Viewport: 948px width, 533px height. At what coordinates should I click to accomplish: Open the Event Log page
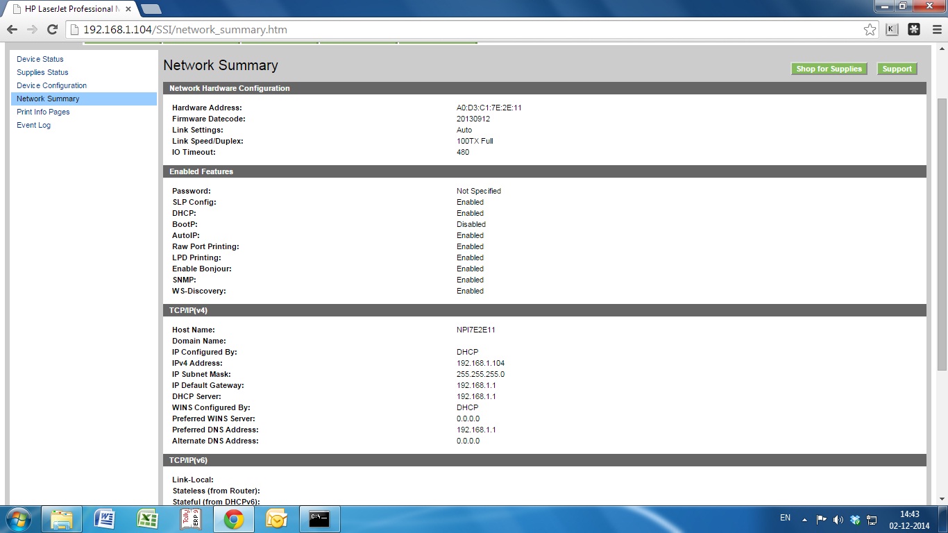pyautogui.click(x=33, y=125)
